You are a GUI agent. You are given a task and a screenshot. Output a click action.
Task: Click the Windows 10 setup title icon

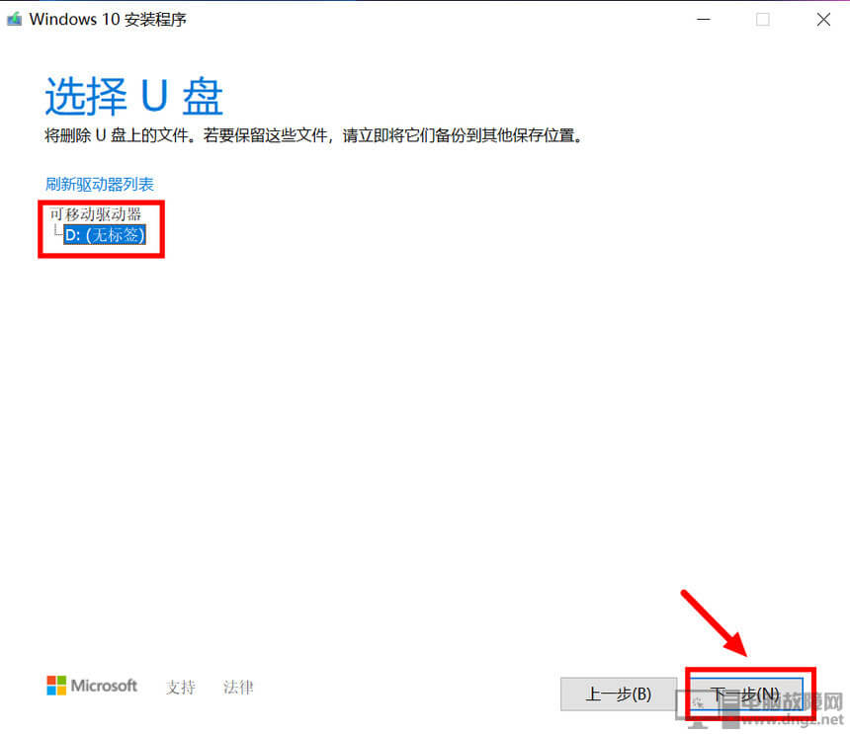point(14,20)
